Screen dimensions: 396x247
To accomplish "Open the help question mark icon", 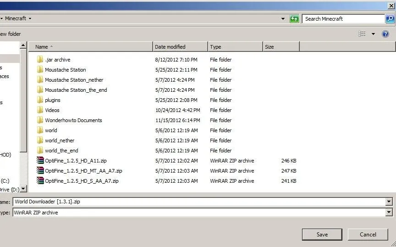I will (385, 34).
